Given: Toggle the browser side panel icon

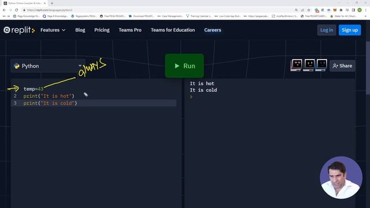Looking at the screenshot, I should [x=353, y=10].
